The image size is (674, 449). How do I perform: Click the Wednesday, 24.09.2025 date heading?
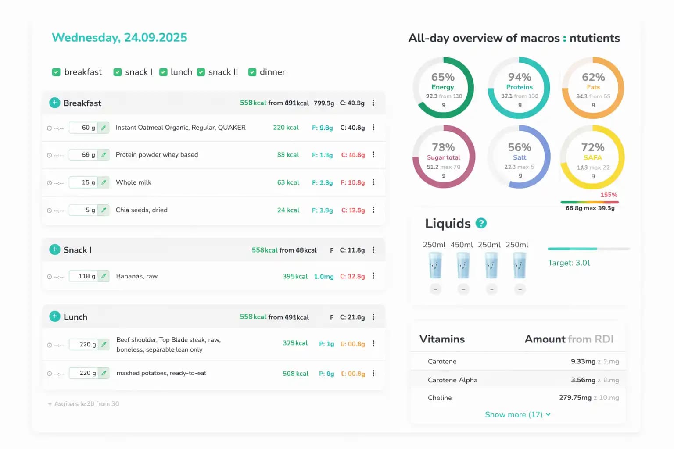coord(119,38)
